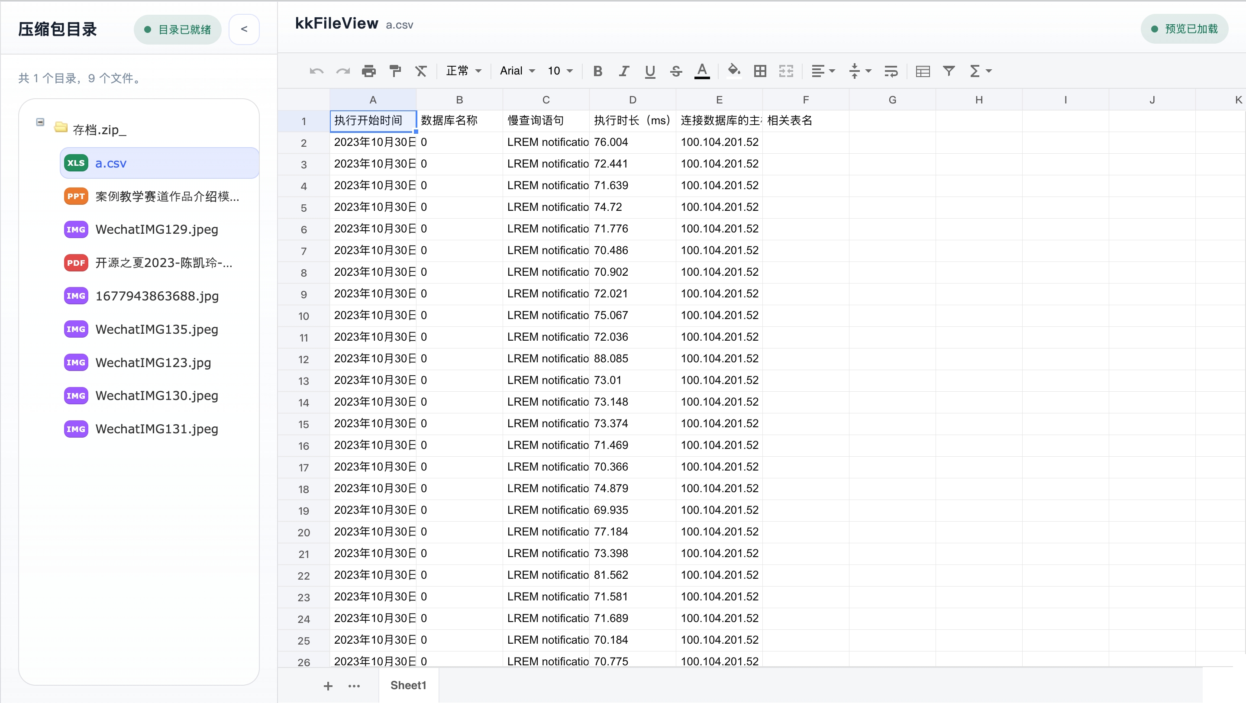Collapse the sidebar with < button

coord(244,29)
